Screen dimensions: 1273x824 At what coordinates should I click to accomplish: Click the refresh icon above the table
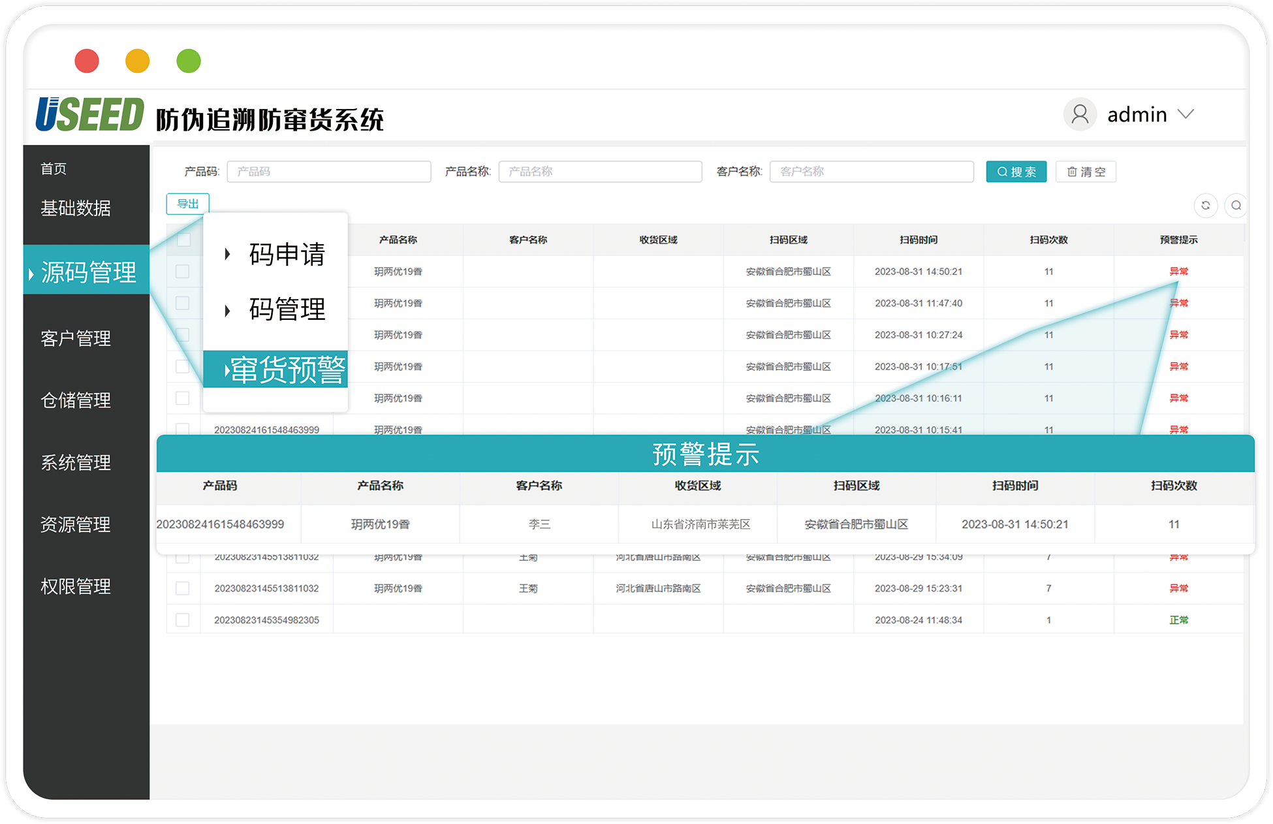[1205, 206]
